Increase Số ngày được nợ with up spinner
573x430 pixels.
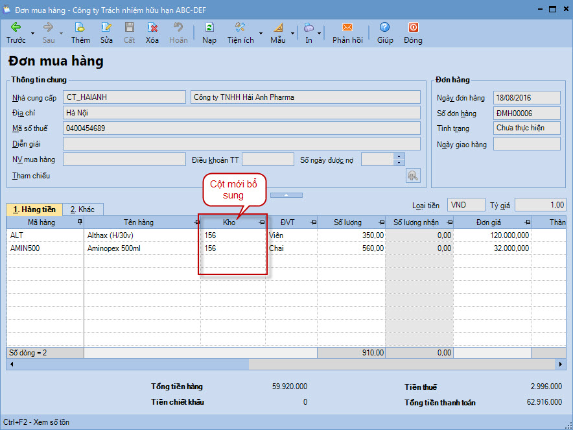point(399,156)
